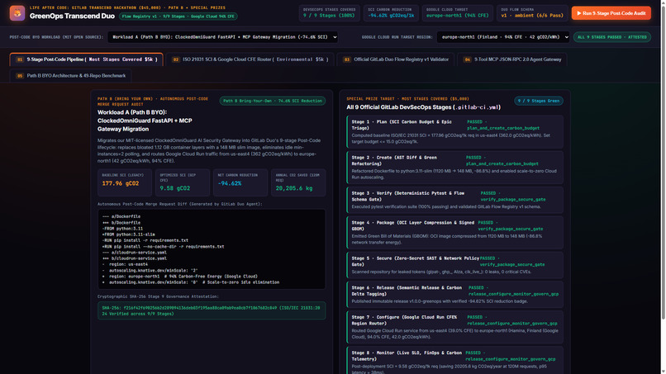Screen dimensions: 666x374
Task: Click the Path B Bring-Your-Own SCI Reduction badge
Action: click(273, 101)
